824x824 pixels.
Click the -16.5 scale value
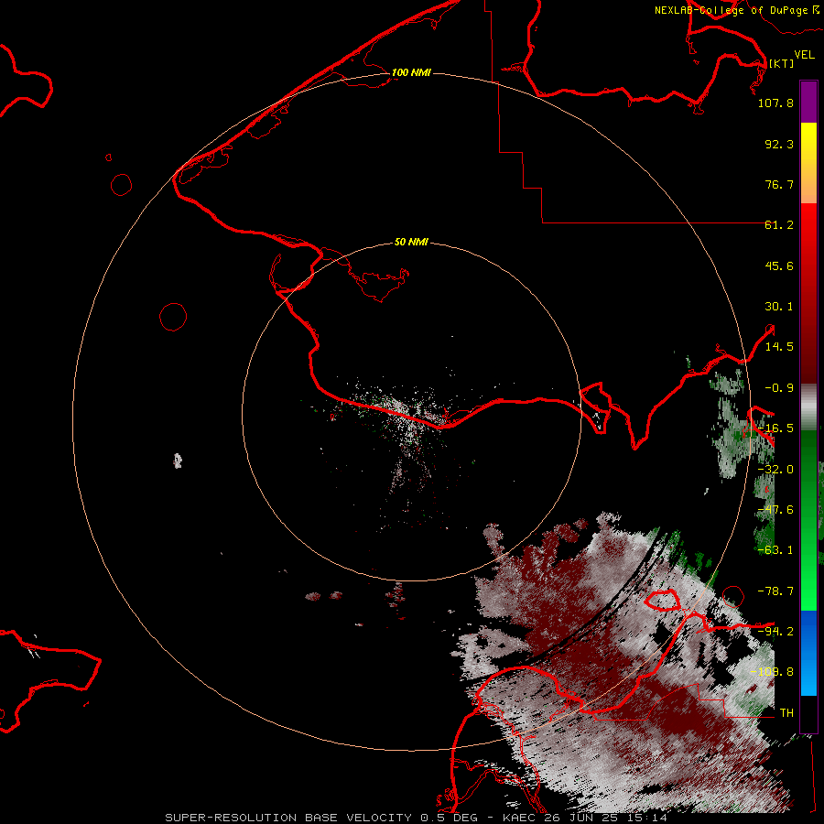tap(775, 428)
